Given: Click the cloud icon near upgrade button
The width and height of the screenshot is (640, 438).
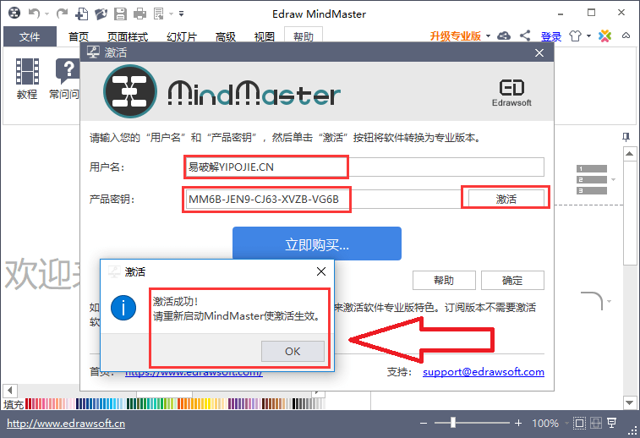Looking at the screenshot, I should tap(504, 36).
